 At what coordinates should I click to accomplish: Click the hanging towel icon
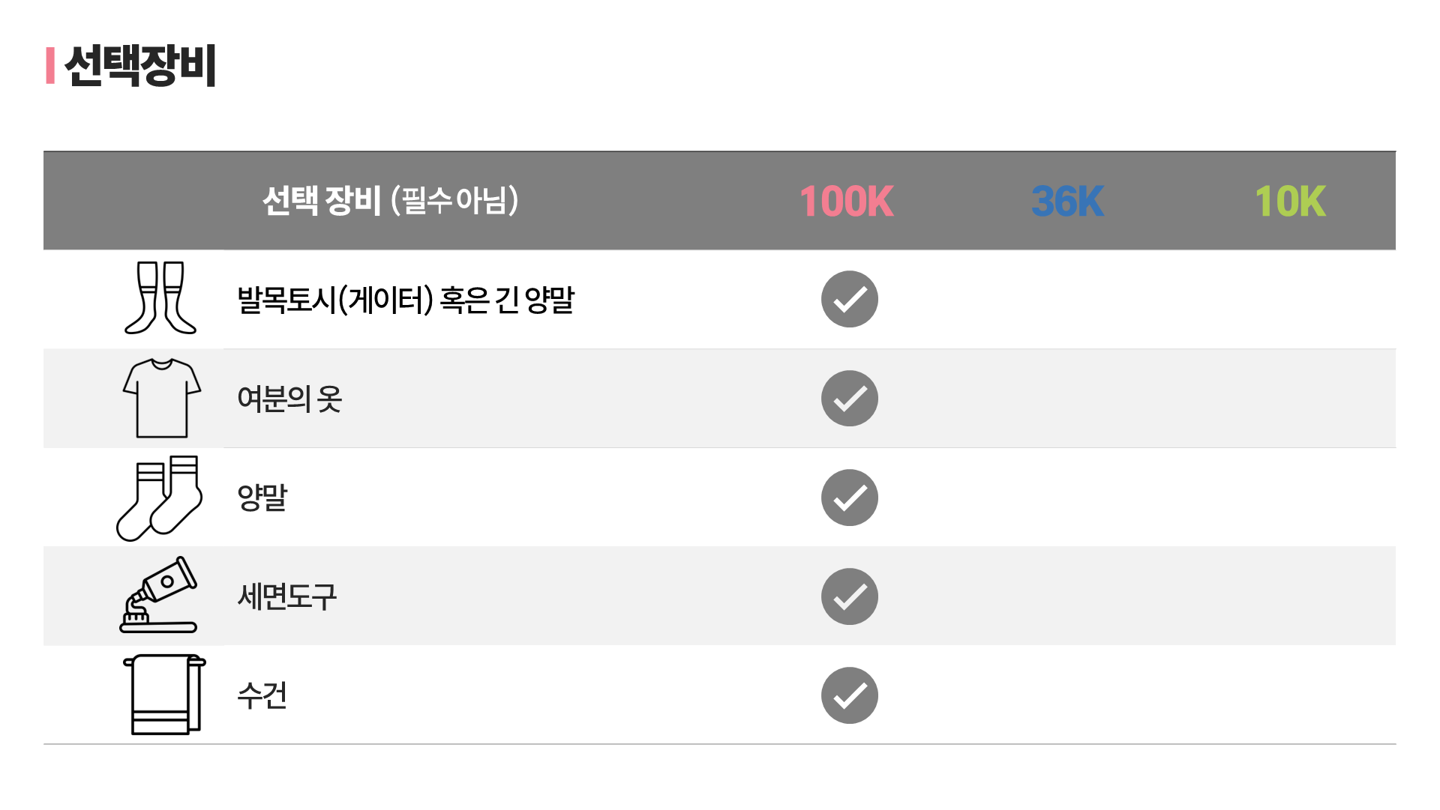point(164,695)
